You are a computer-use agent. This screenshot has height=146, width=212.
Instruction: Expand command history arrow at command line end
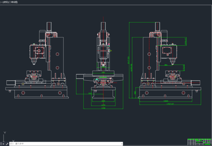tap(122, 144)
